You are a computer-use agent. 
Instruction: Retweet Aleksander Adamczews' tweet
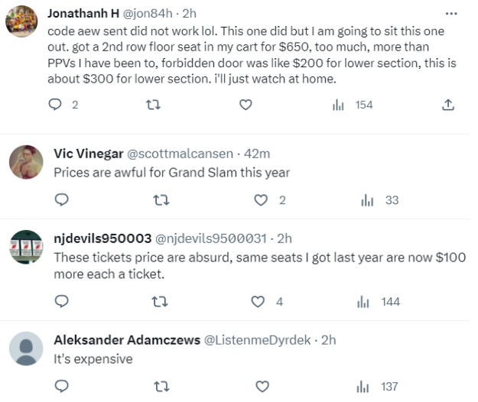[x=161, y=387]
